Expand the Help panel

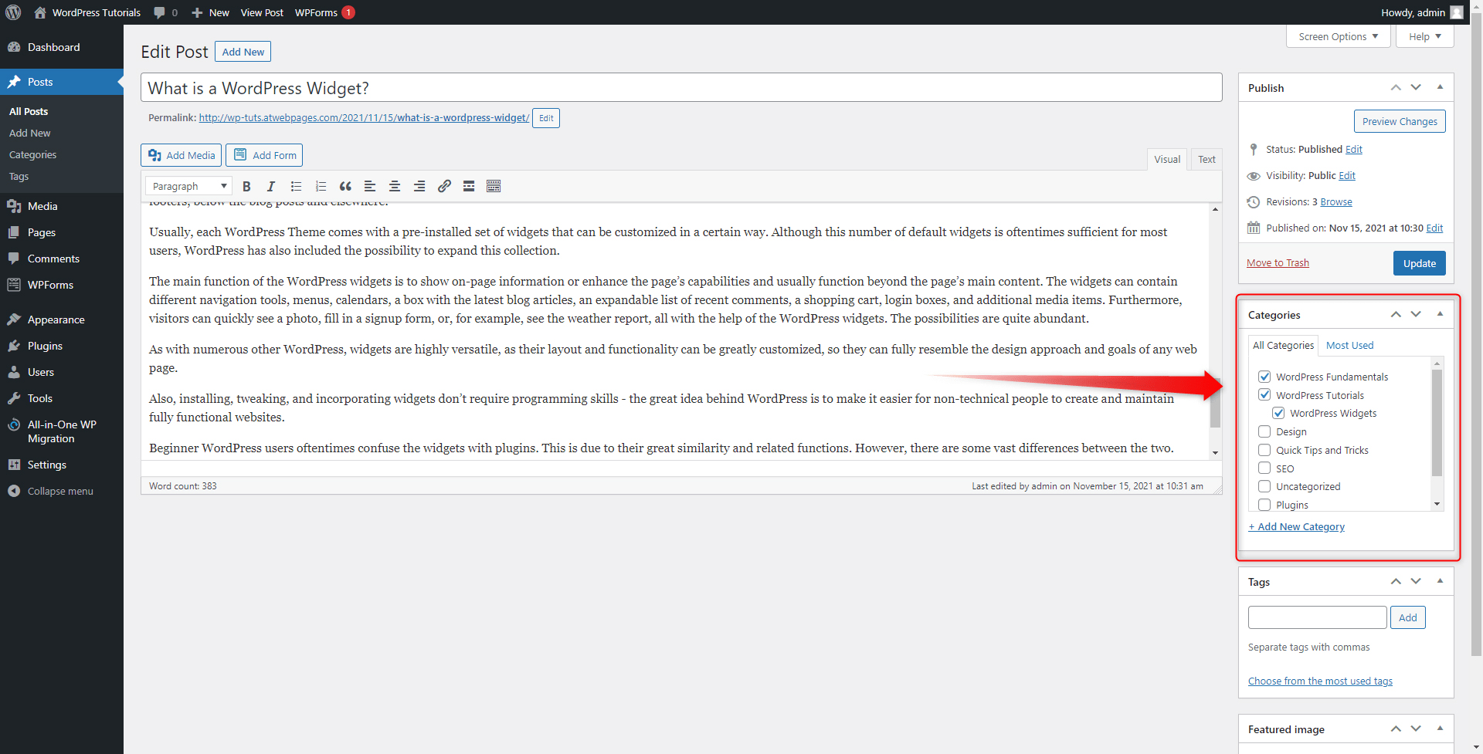coord(1424,36)
